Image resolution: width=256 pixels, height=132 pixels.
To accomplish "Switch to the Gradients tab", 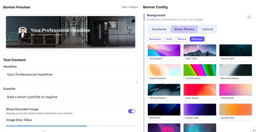I will [x=159, y=29].
